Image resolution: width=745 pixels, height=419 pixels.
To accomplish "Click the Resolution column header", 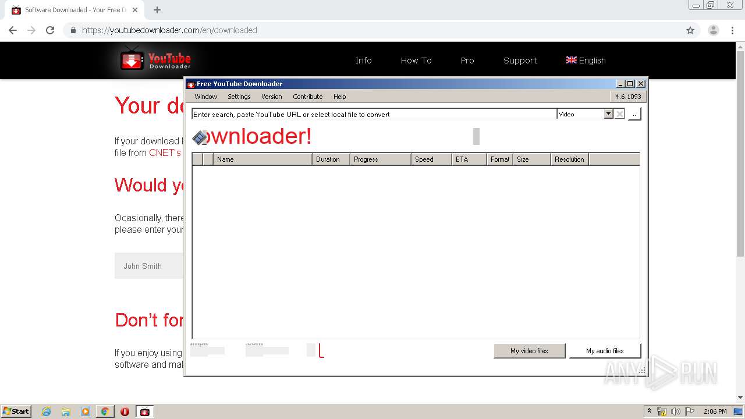I will (x=570, y=159).
